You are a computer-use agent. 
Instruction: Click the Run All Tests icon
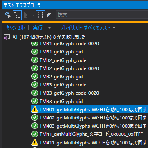click(8, 15)
